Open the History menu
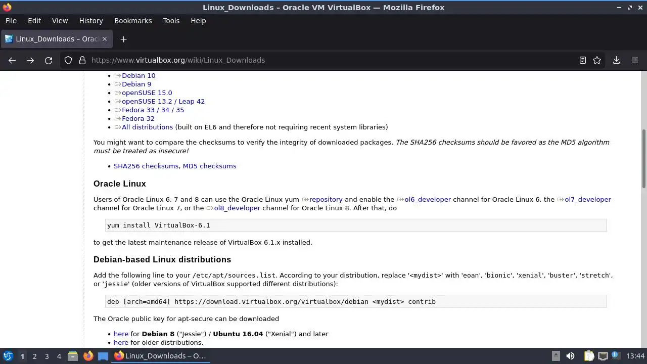Screen dimensions: 647x364 coord(91,21)
